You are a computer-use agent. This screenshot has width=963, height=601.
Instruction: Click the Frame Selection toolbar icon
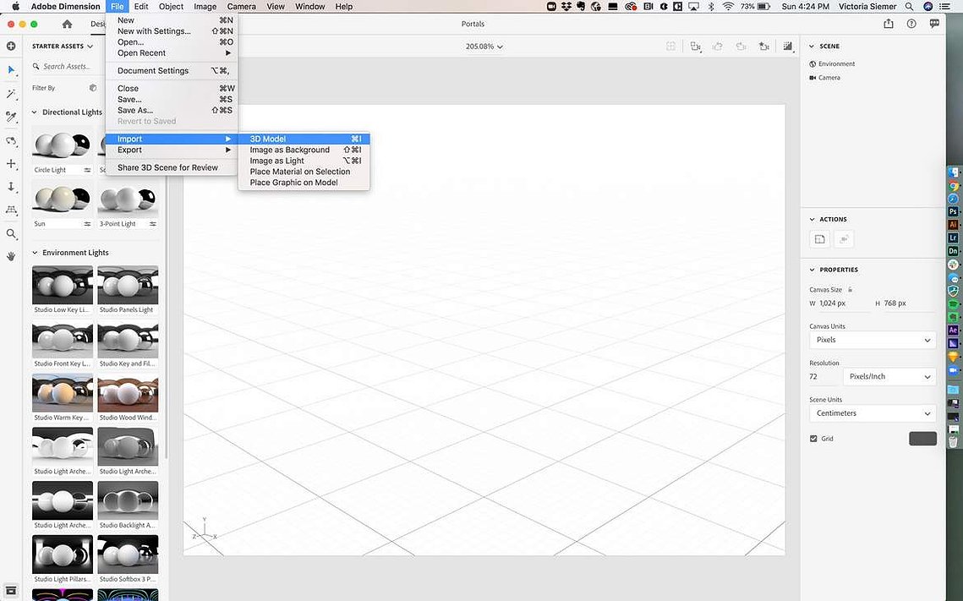[695, 46]
